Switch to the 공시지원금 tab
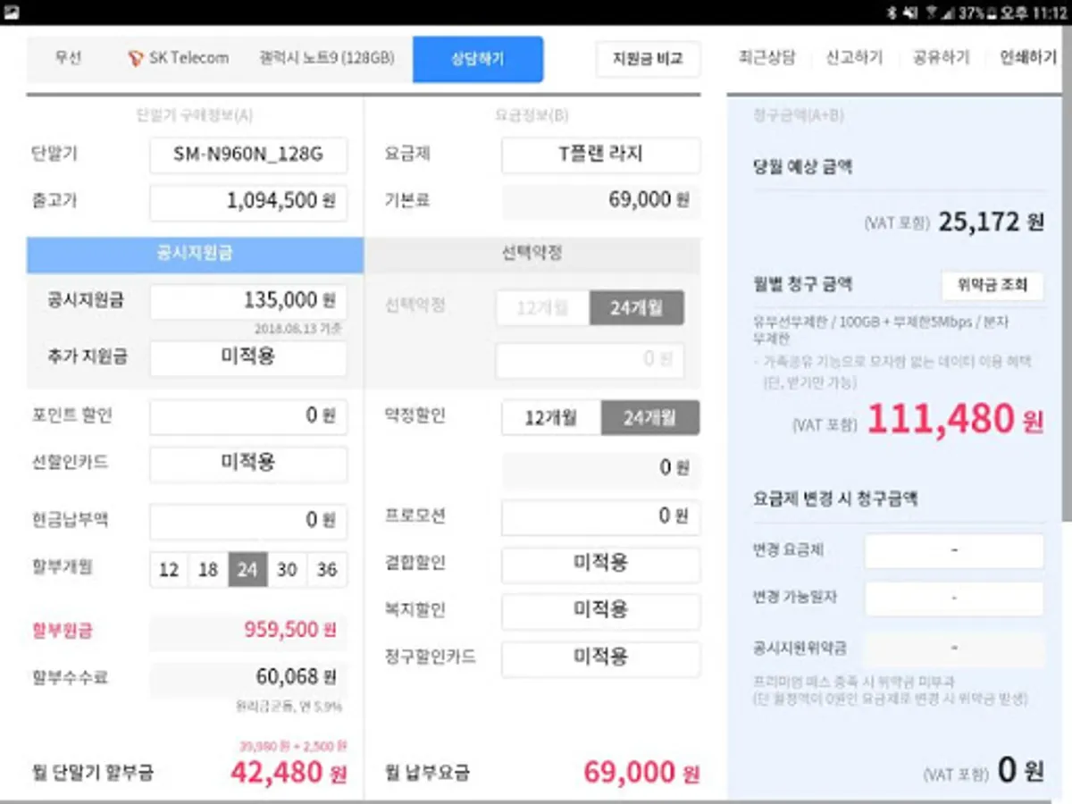Image resolution: width=1072 pixels, height=804 pixels. click(x=195, y=255)
